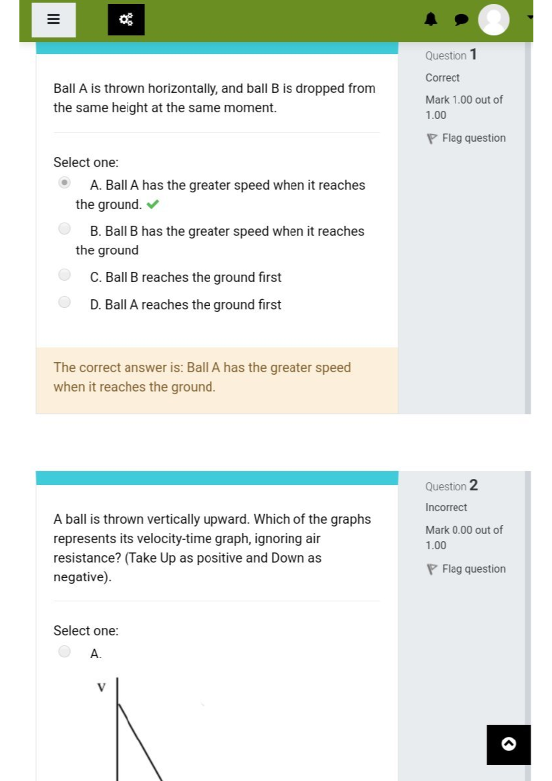Click the flag icon for Question 1

[432, 138]
